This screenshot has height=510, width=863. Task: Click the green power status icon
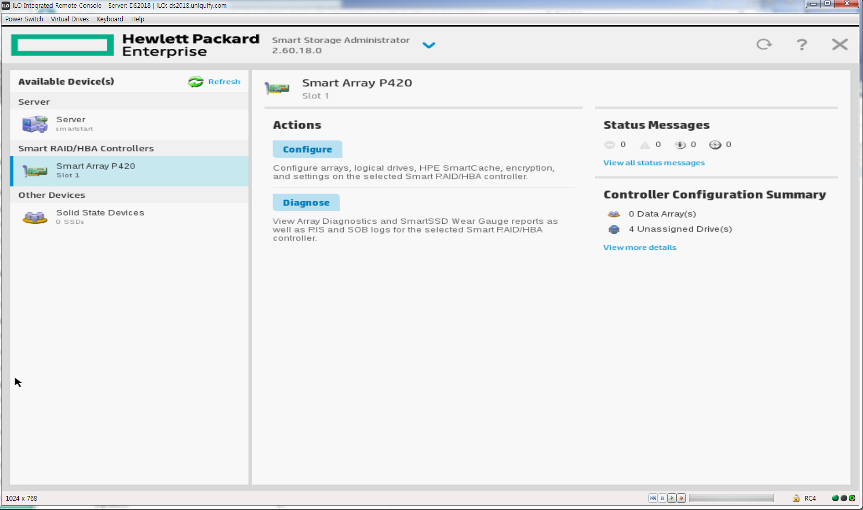(x=852, y=498)
